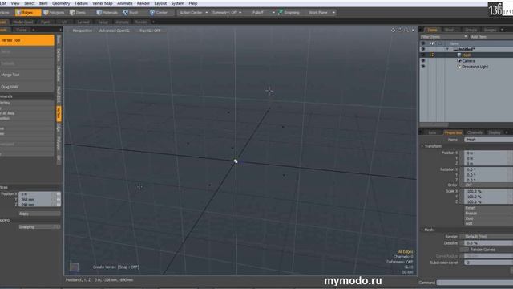The image size is (513, 289).
Task: Toggle the Snapping button in toolbar
Action: coord(289,13)
